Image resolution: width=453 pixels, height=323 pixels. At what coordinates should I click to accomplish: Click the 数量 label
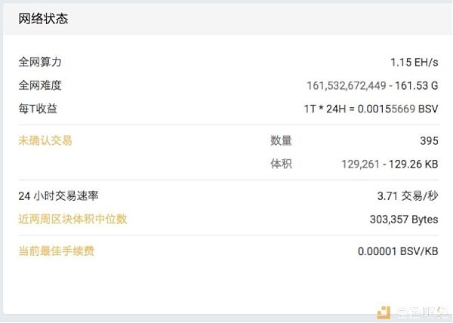[x=281, y=140]
